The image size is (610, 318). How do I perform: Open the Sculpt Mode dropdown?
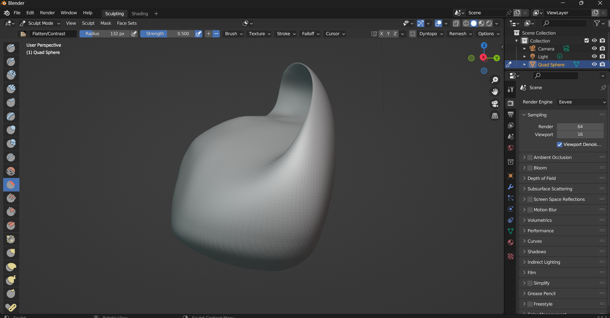(40, 23)
